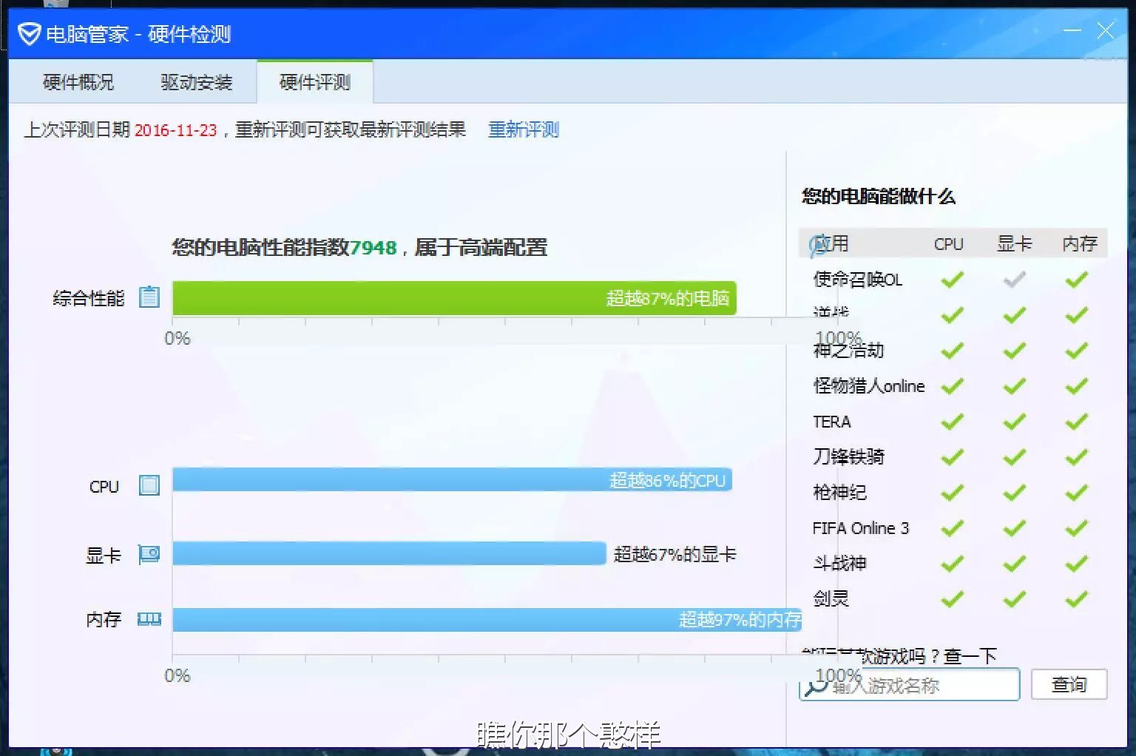The width and height of the screenshot is (1136, 756).
Task: Click the 显卡 checkmark for 枪神纪
Action: 1015,493
